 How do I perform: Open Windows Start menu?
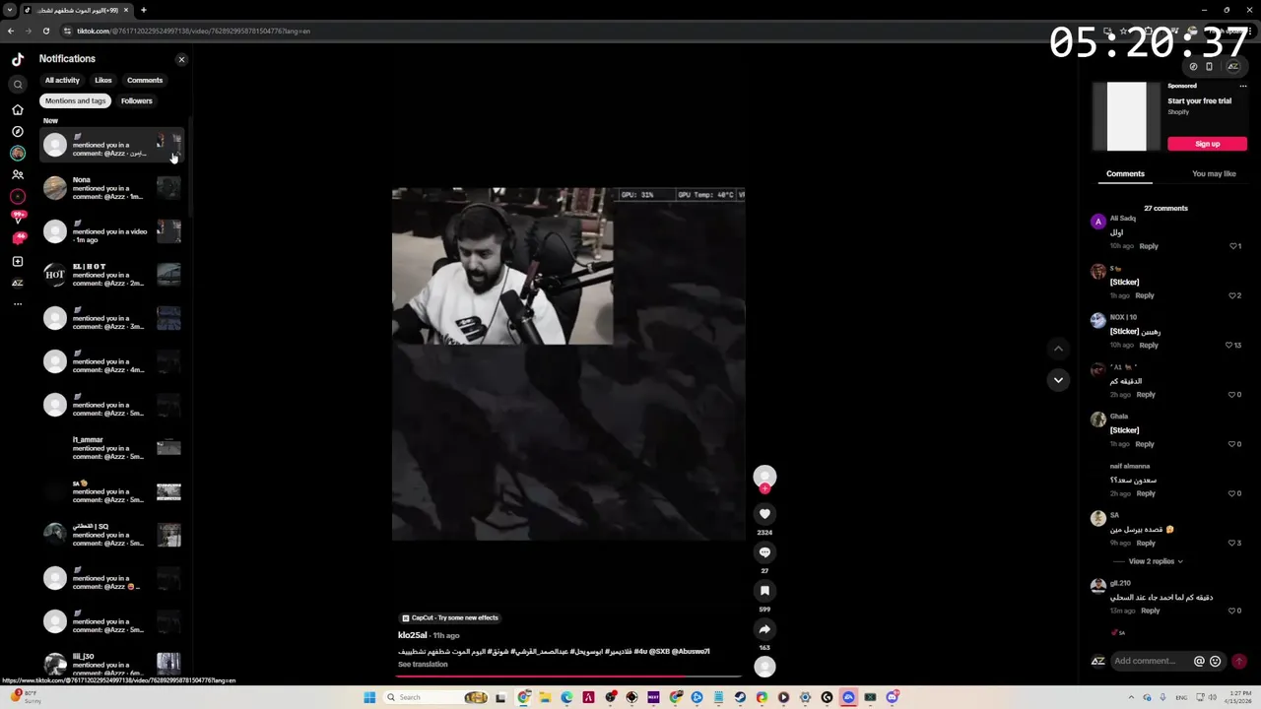click(x=369, y=697)
